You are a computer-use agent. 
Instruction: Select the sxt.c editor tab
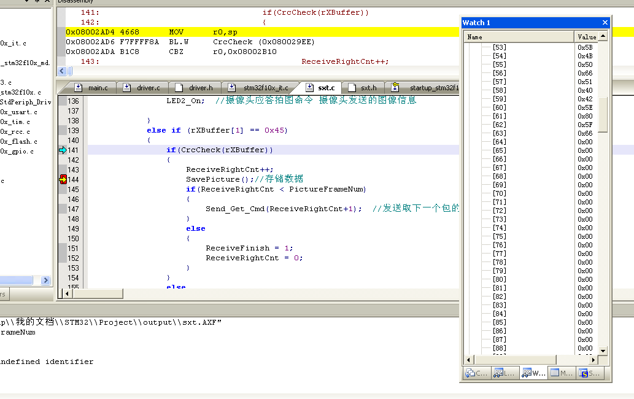pos(320,88)
